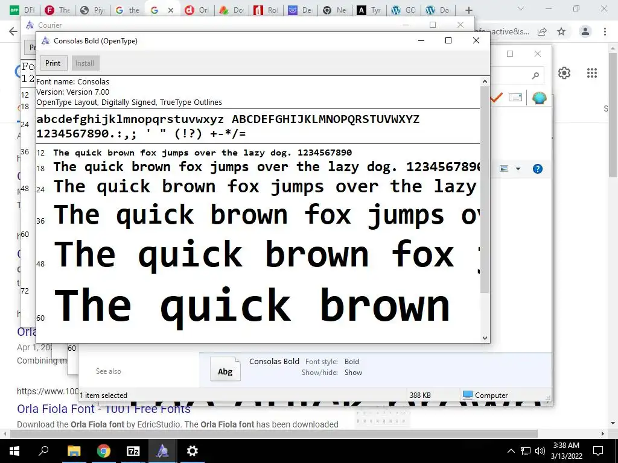Click the Explorer search magnifier icon
The image size is (618, 463).
(x=535, y=75)
